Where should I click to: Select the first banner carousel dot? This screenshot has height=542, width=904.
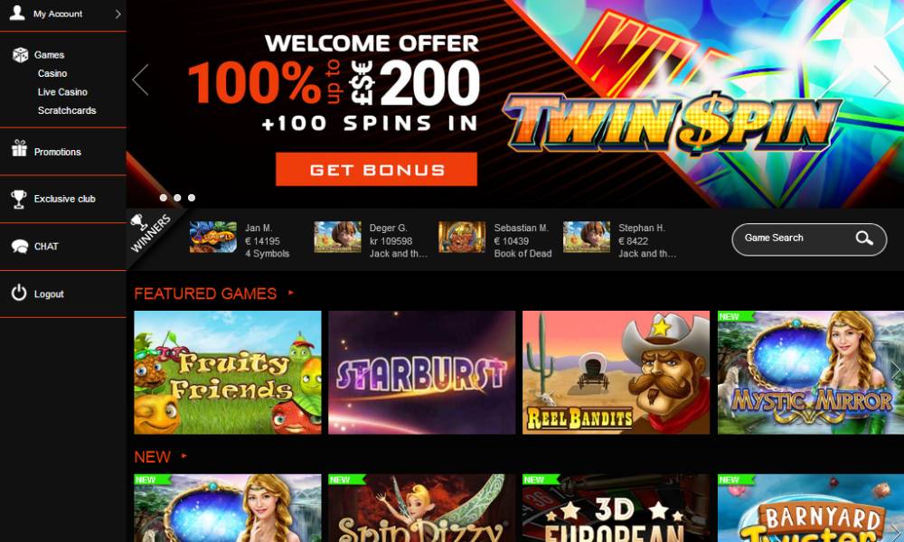point(163,198)
